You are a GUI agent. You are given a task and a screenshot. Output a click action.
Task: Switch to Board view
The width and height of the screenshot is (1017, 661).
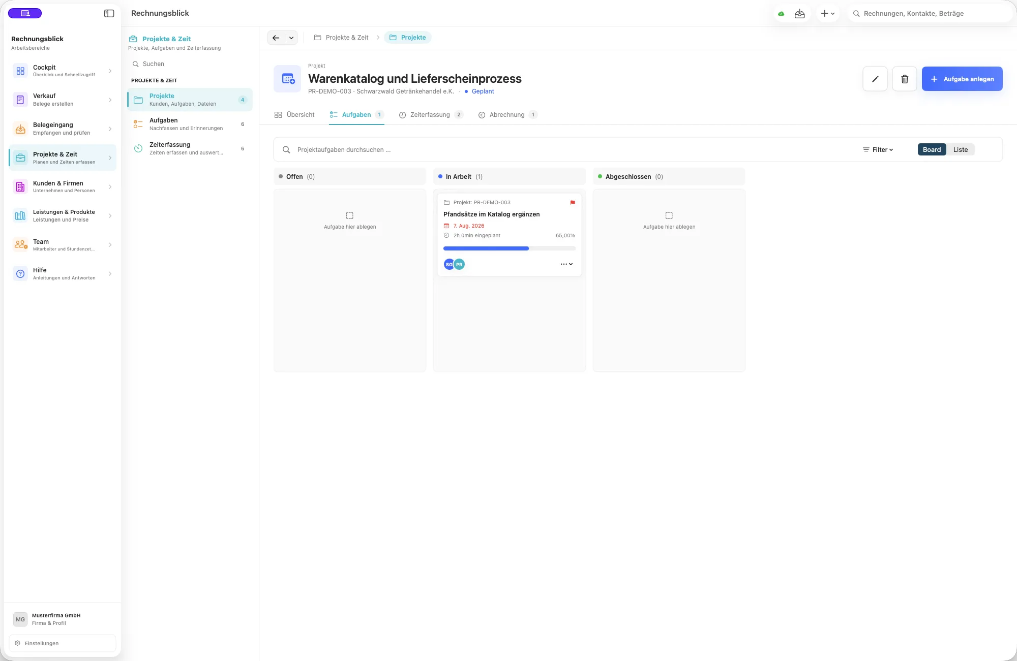pos(932,149)
